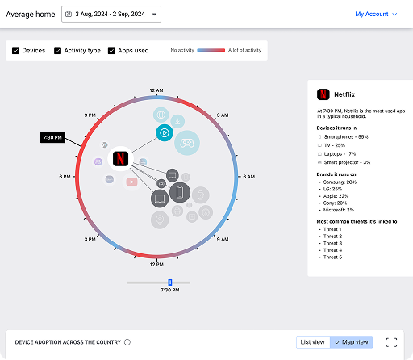Click the smartwatch device bubble
This screenshot has height=360, width=413.
point(200,195)
